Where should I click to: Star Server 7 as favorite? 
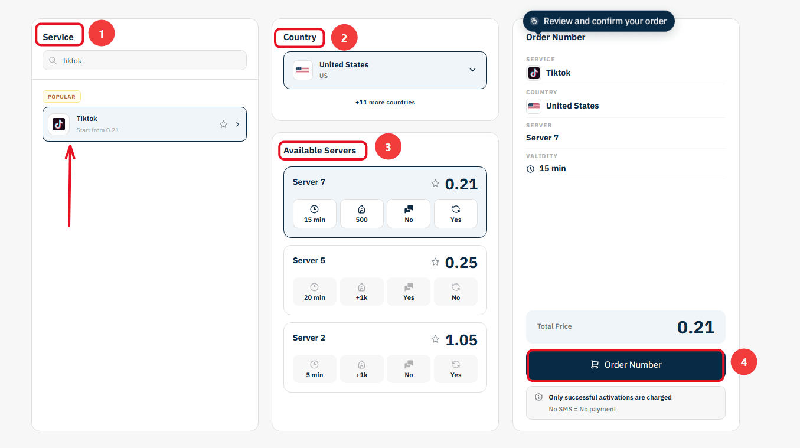tap(435, 184)
